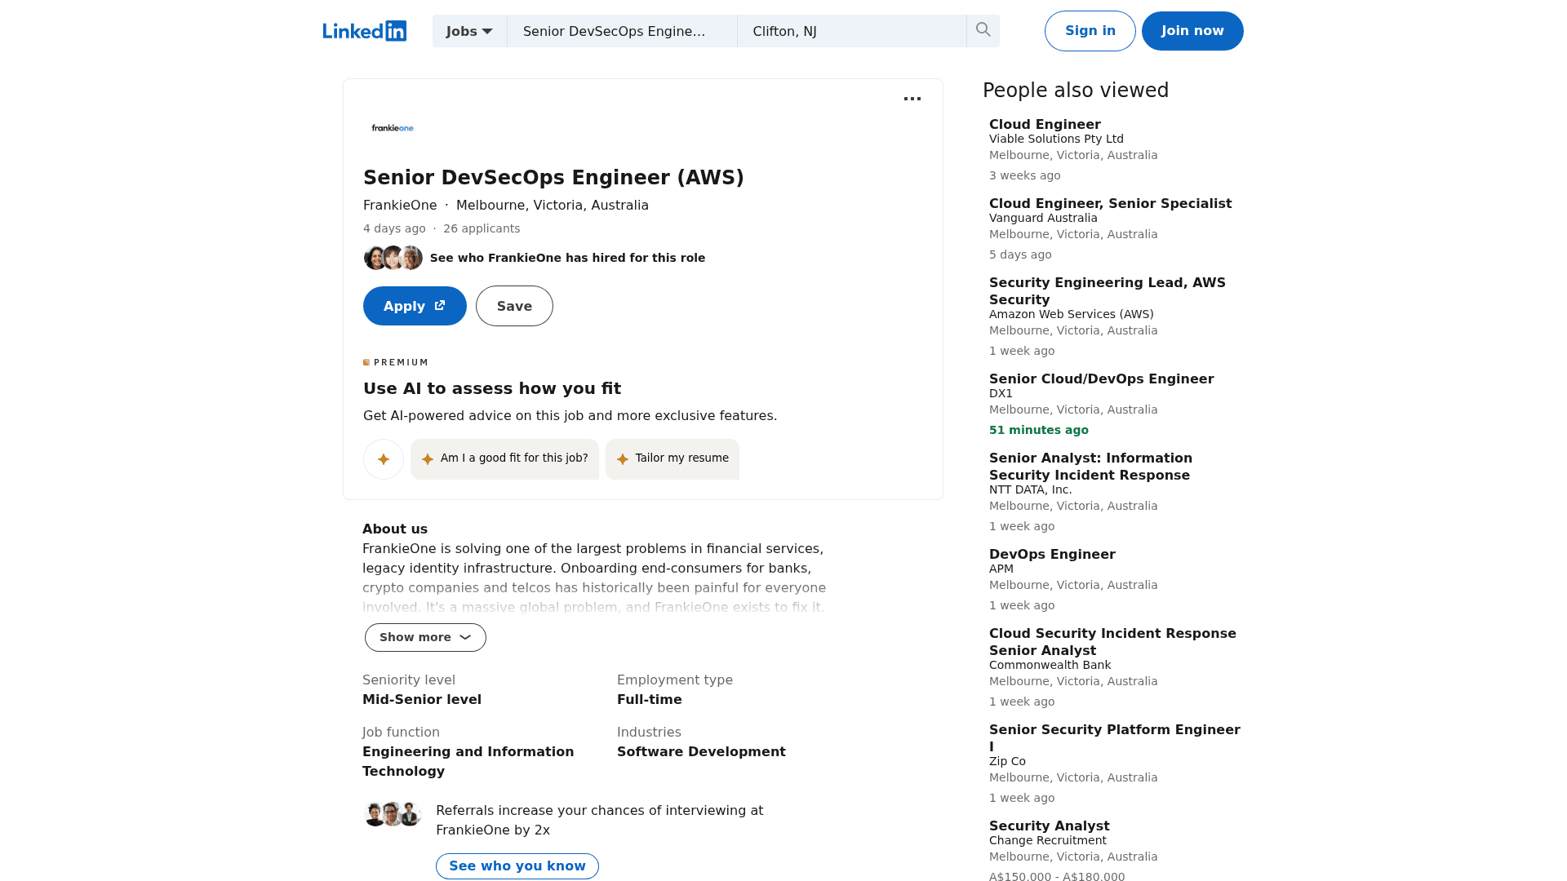This screenshot has width=1567, height=881.
Task: Open Senior Security Platform Engineer I job
Action: pos(1115,738)
